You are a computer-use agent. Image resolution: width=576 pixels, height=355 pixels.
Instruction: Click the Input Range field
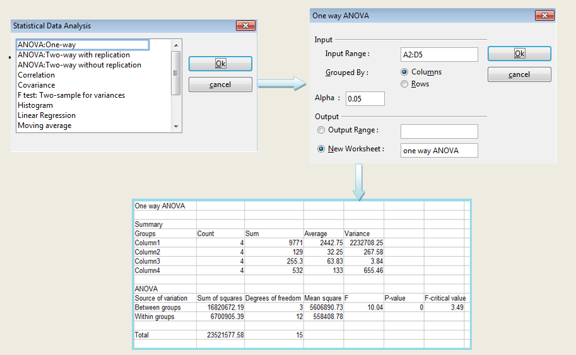click(439, 54)
